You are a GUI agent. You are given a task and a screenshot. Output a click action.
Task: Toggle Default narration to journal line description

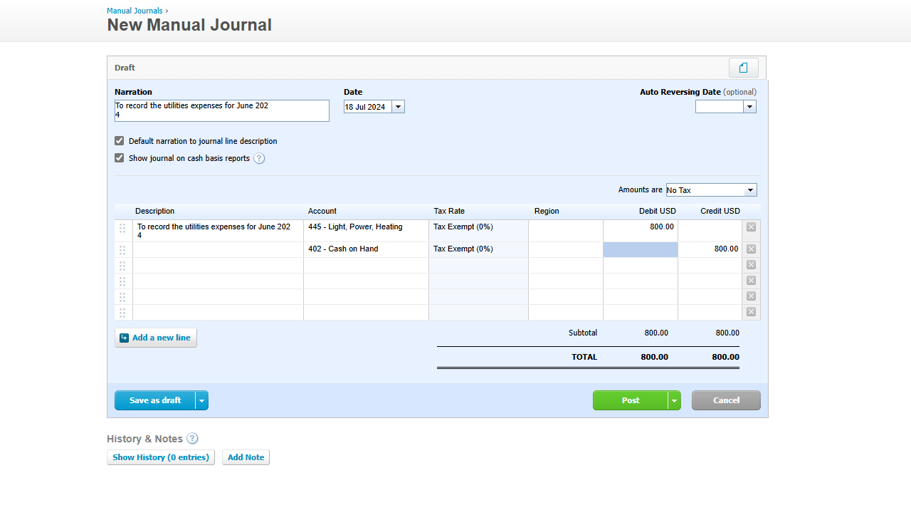(x=120, y=141)
